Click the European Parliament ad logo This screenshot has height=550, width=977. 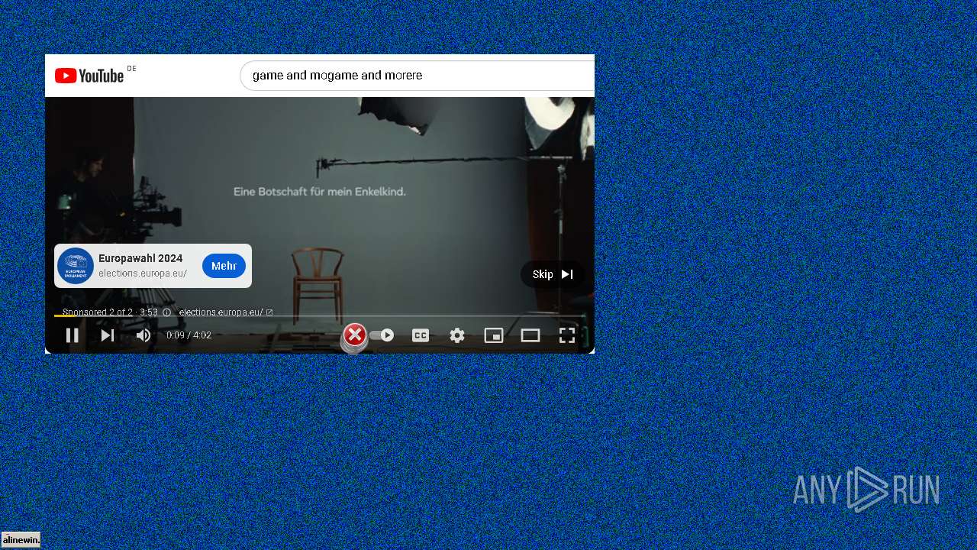(76, 266)
